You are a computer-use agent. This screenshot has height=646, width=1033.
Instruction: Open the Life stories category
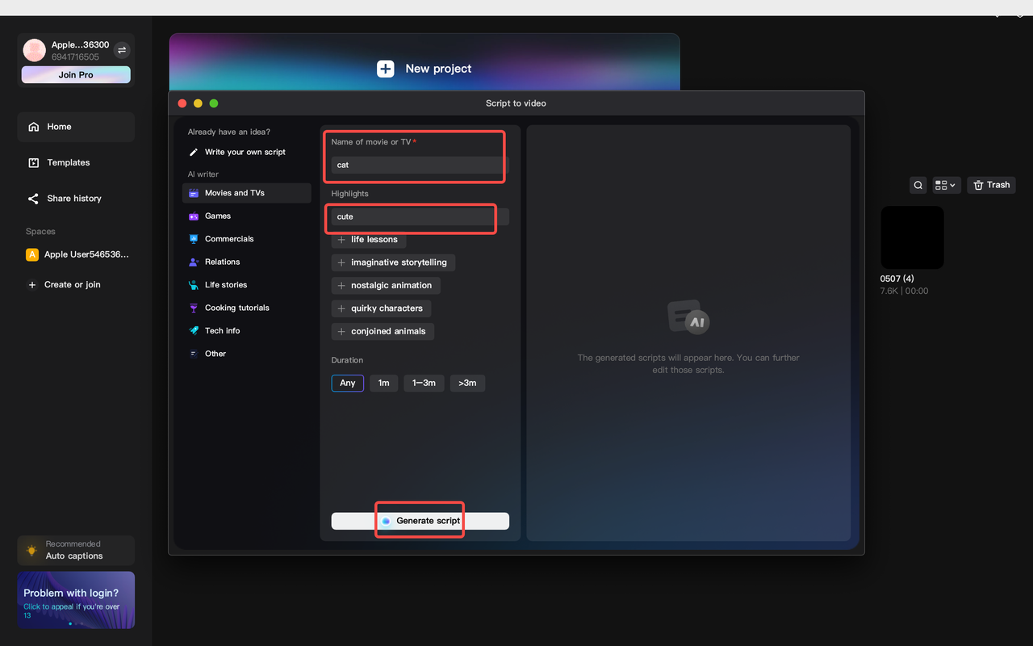tap(226, 284)
